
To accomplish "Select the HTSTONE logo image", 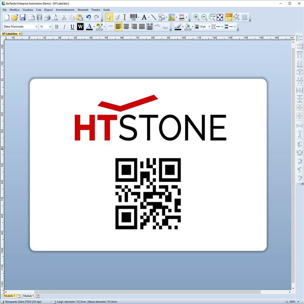I will 150,118.
